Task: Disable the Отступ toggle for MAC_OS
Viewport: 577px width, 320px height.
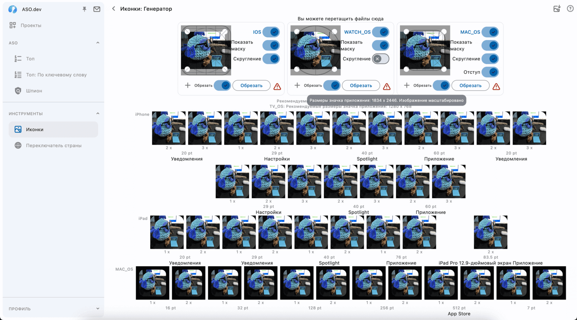Action: click(490, 72)
